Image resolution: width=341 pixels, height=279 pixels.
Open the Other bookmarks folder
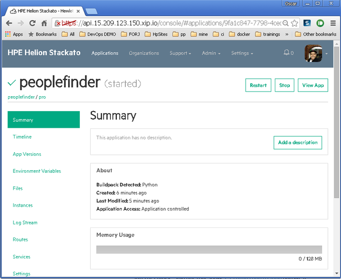(315, 34)
